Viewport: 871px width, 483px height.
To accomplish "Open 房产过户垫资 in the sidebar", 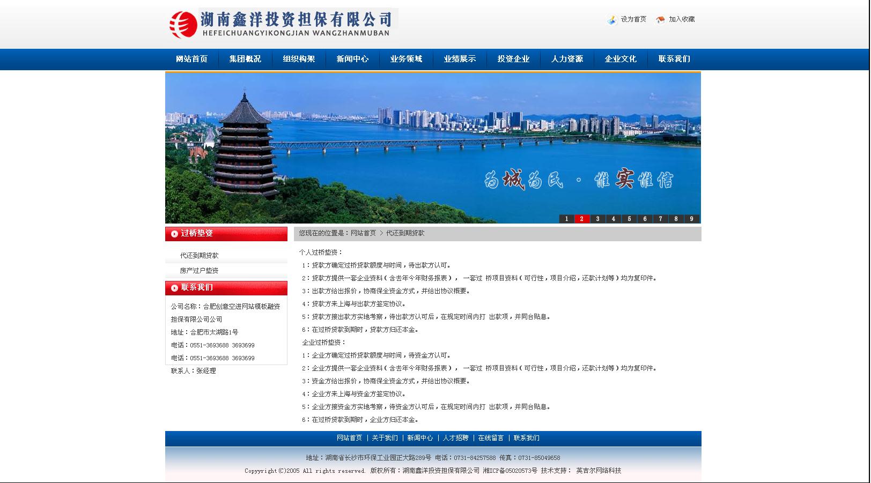I will coord(199,271).
